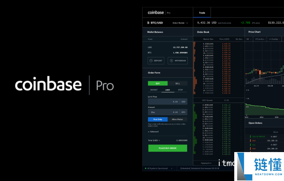Screen dimensions: 284x181
Task: Open the All Systems Operational status dropdown
Action: tap(159, 168)
